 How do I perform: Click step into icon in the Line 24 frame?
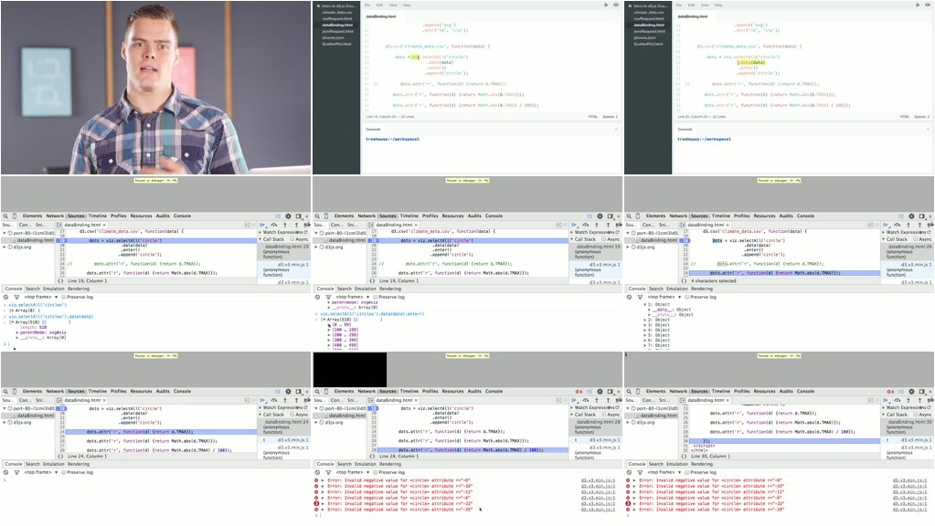pyautogui.click(x=285, y=400)
